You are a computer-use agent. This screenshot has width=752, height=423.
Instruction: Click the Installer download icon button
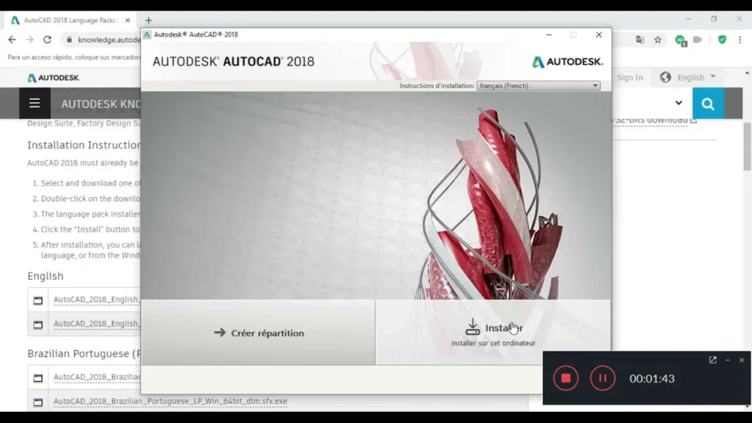pos(493,332)
